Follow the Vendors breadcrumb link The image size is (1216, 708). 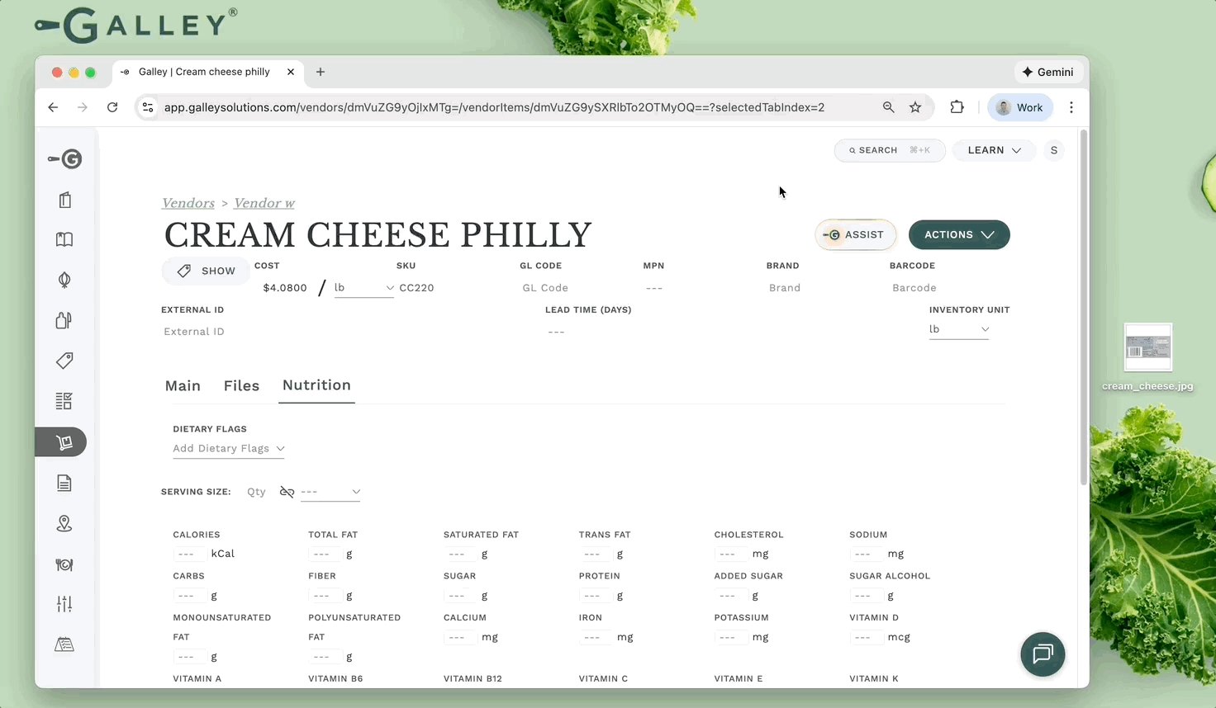click(188, 203)
